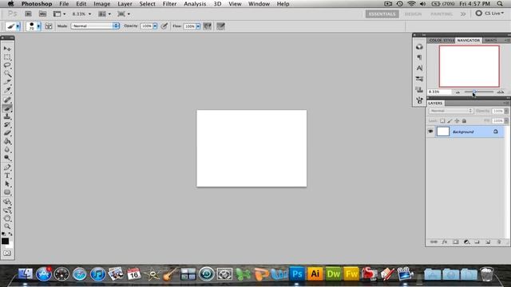The image size is (511, 287).
Task: Toggle Quick Mask mode
Action: pos(7,254)
